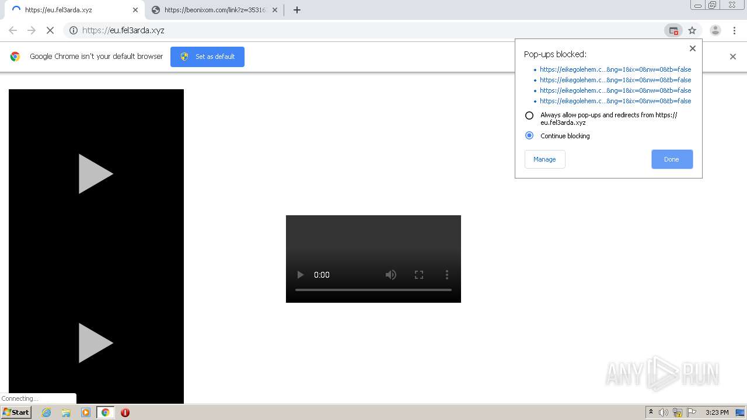Open Action Center flag icon

coord(692,412)
